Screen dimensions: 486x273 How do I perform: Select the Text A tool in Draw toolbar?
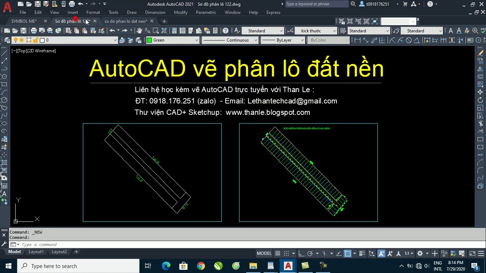pyautogui.click(x=4, y=194)
